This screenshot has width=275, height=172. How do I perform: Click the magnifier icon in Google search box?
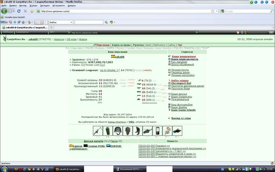[271, 11]
